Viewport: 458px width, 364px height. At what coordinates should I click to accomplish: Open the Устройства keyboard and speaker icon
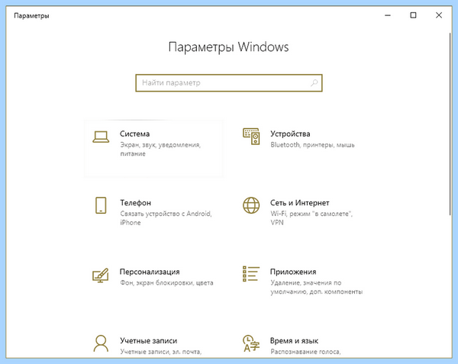pos(251,137)
